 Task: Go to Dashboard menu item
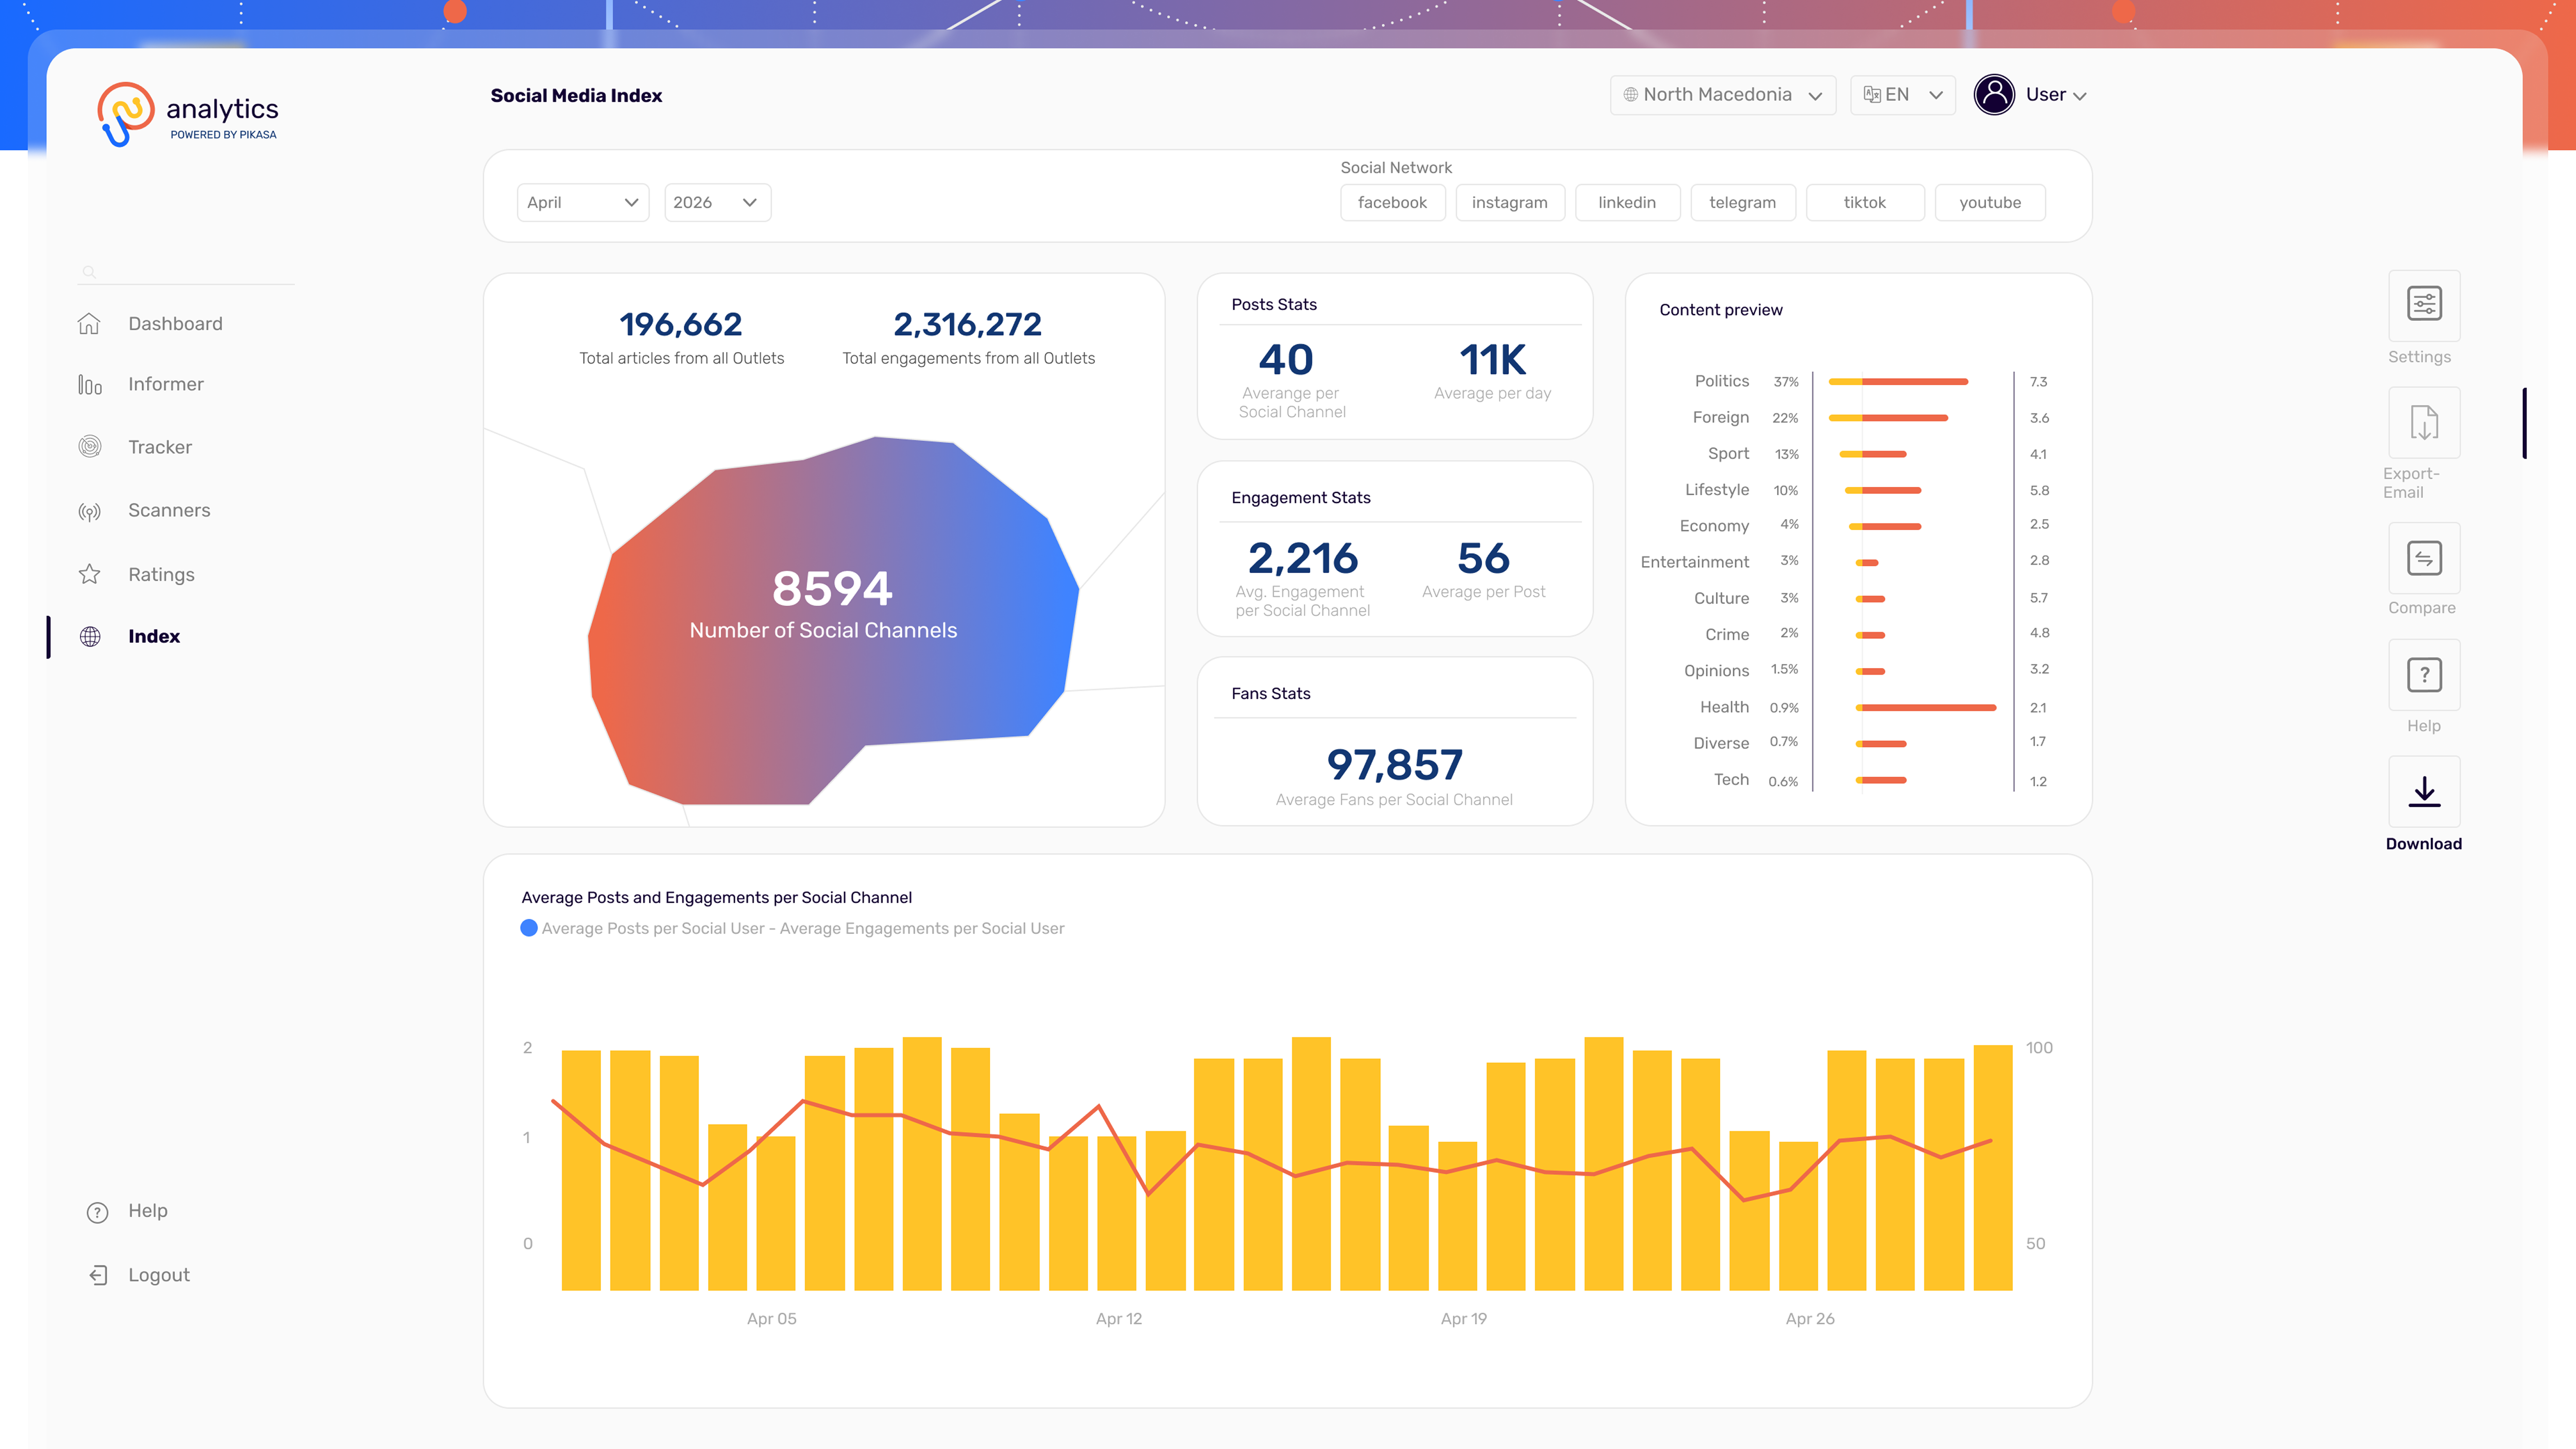[175, 324]
